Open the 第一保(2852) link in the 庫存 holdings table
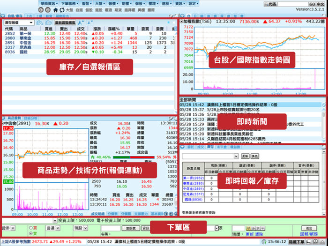This screenshot has height=246, width=328. click(193, 178)
